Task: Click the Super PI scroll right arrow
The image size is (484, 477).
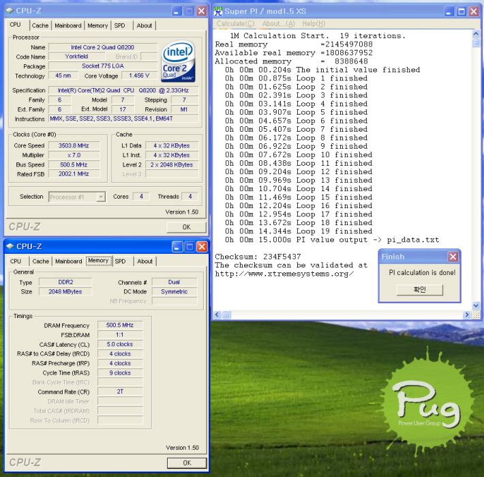Action: coord(467,315)
